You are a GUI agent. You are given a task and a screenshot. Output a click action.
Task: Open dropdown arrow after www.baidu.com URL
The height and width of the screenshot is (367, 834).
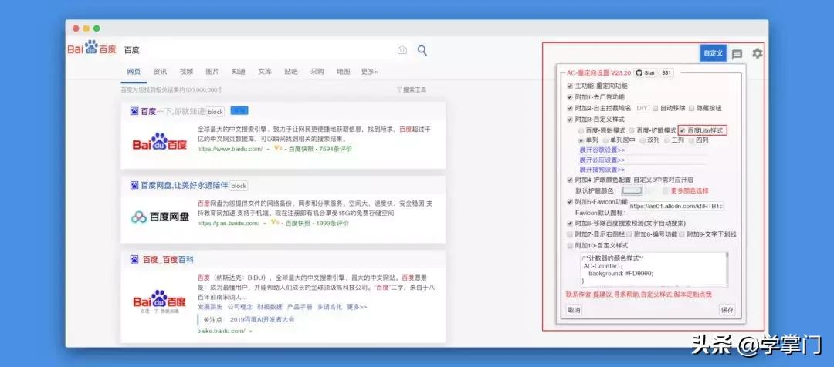click(269, 150)
